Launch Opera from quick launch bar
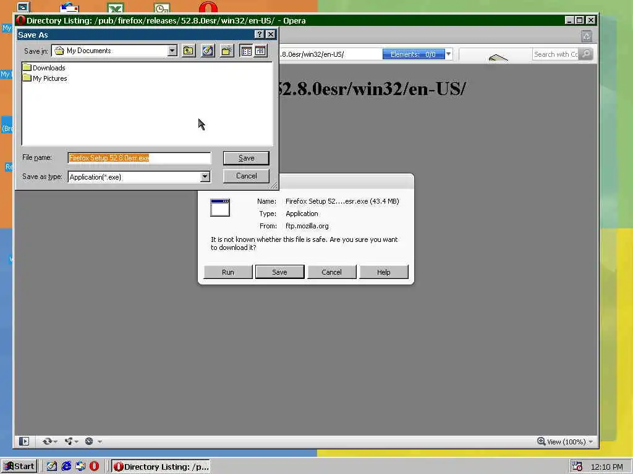The height and width of the screenshot is (474, 633). (94, 467)
